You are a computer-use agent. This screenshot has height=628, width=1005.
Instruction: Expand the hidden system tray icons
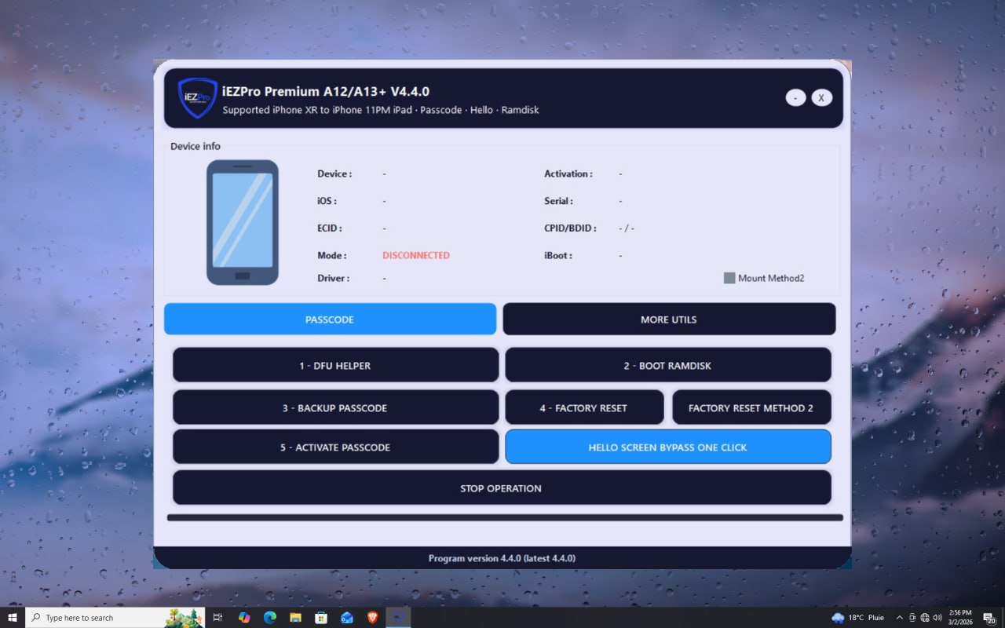pos(900,618)
